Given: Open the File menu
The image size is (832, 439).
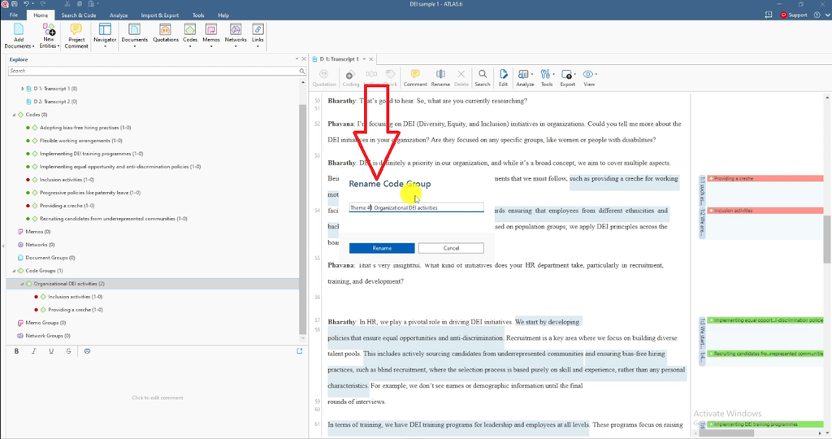Looking at the screenshot, I should 13,15.
